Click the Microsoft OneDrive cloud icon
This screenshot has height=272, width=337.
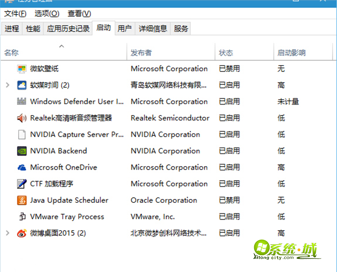pos(22,167)
